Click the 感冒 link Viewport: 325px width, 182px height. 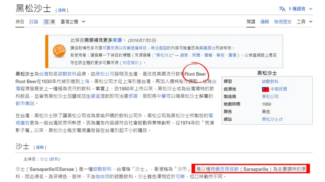(133, 96)
